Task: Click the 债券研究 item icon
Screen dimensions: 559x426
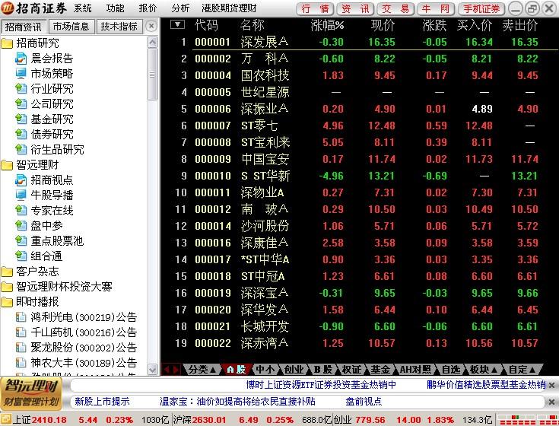Action: coord(21,134)
